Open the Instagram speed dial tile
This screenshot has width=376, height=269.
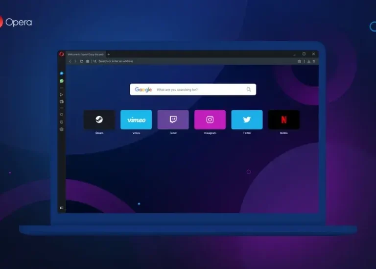pos(210,120)
